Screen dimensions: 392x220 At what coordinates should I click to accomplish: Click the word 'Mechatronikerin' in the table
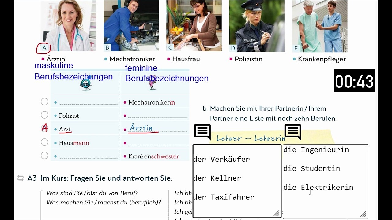(152, 102)
